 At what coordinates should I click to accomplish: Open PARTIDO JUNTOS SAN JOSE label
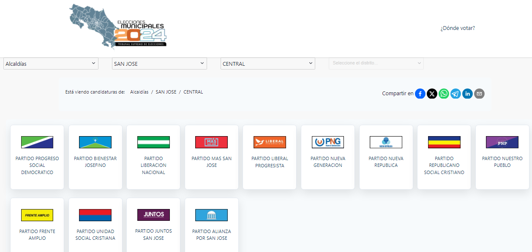153,235
